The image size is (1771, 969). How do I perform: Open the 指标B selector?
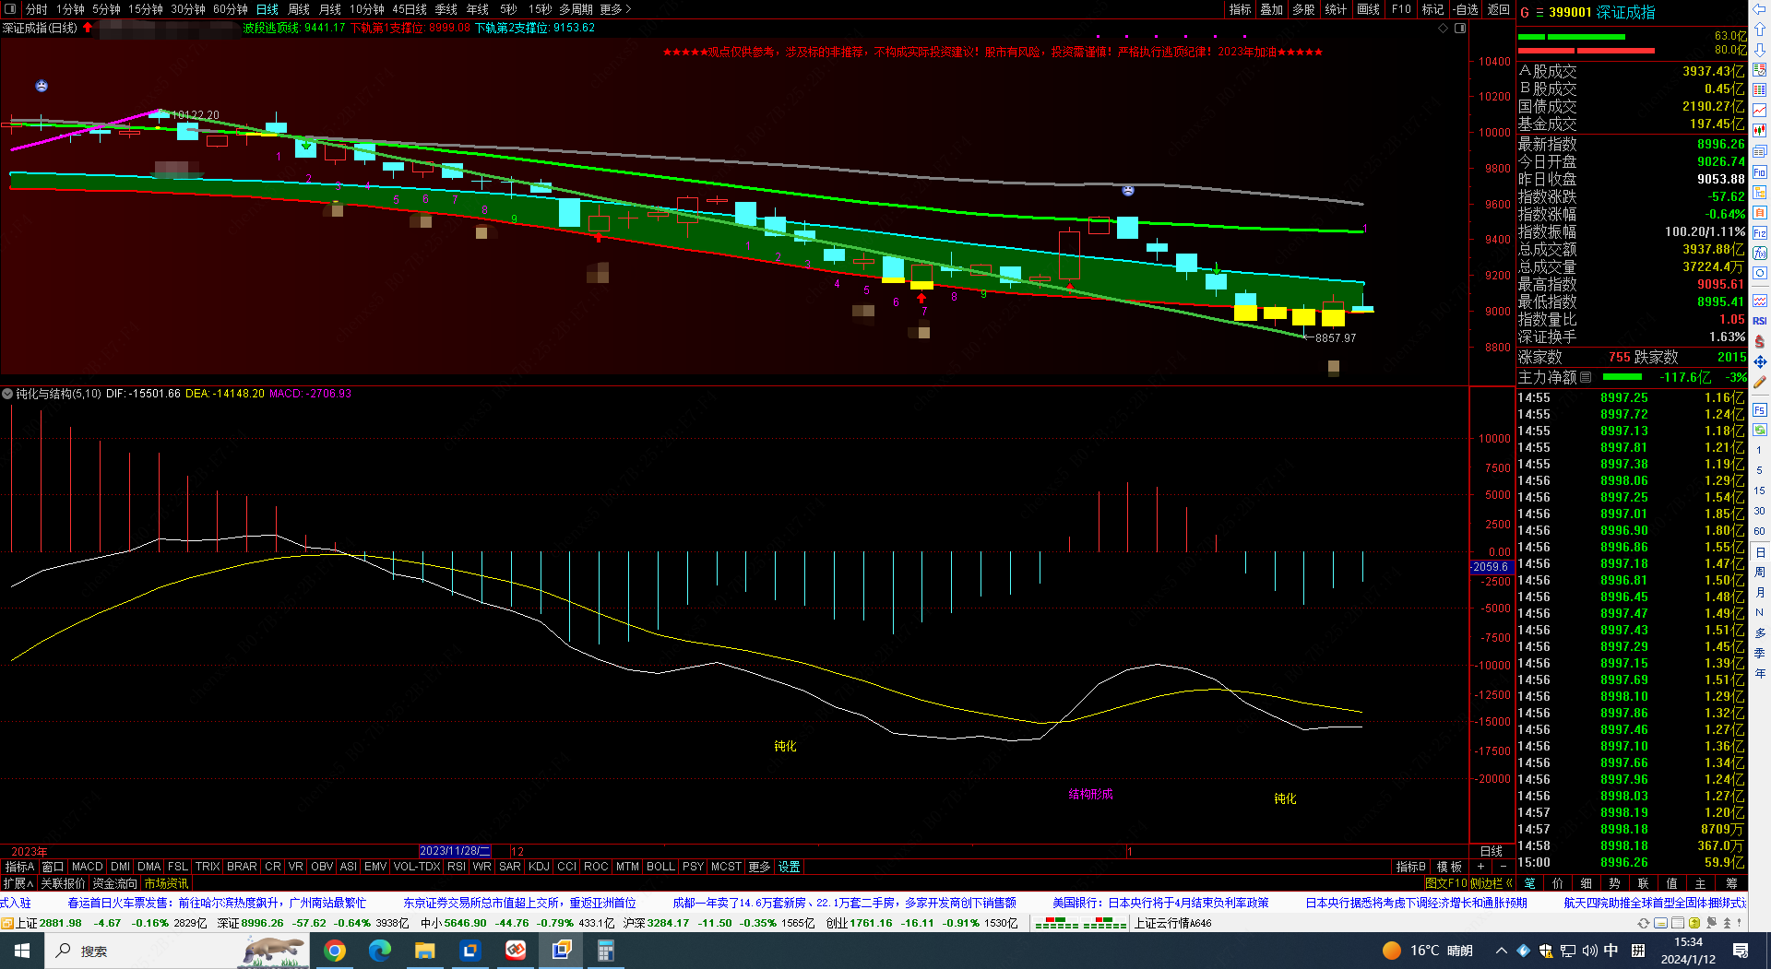coord(1410,867)
